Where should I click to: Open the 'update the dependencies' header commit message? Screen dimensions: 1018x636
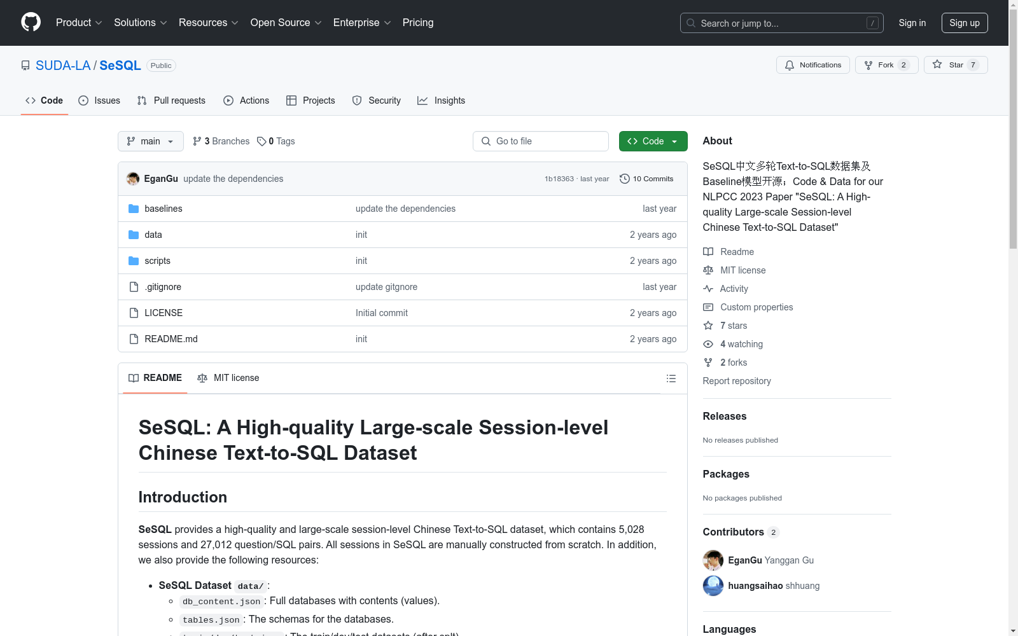tap(234, 179)
